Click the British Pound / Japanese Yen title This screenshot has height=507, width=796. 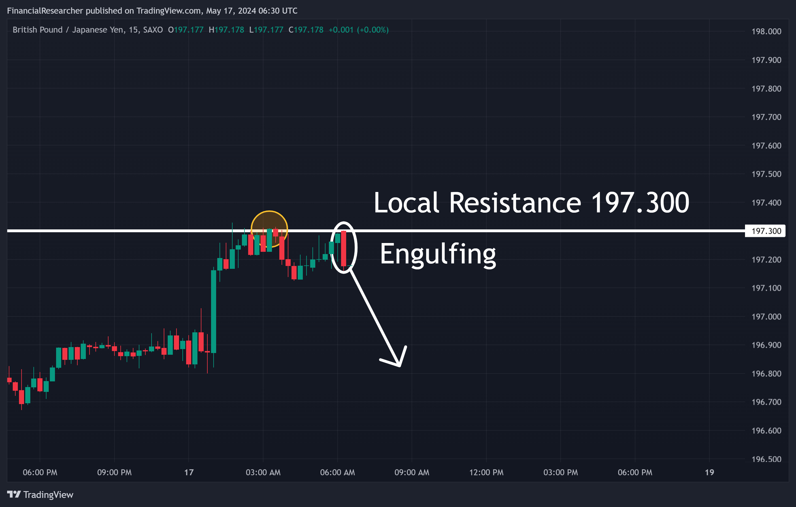coord(88,30)
